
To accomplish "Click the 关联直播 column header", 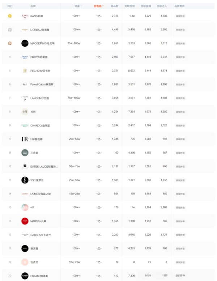I will click(x=145, y=6).
